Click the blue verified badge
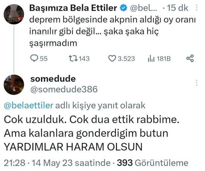 (x=123, y=8)
